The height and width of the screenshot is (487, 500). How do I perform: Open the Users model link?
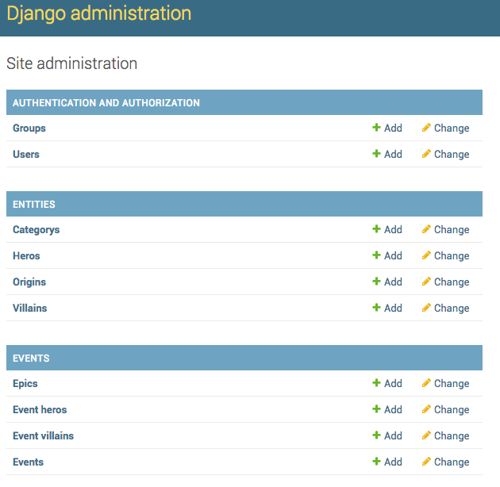(26, 154)
